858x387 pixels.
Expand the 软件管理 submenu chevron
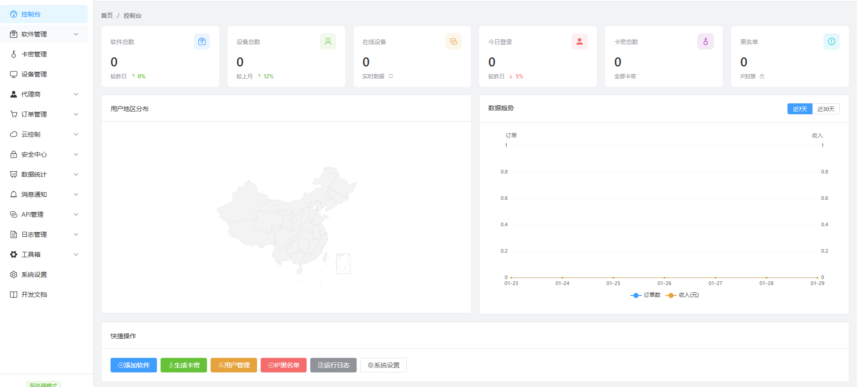(76, 34)
